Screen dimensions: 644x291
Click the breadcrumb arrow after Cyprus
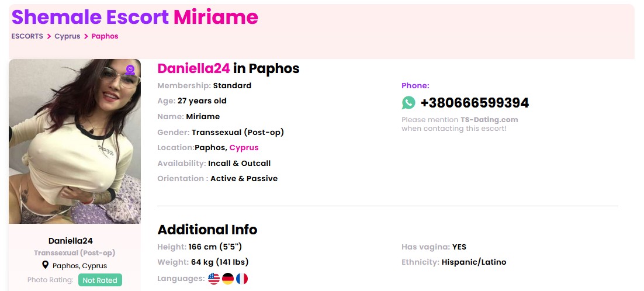[x=86, y=36]
